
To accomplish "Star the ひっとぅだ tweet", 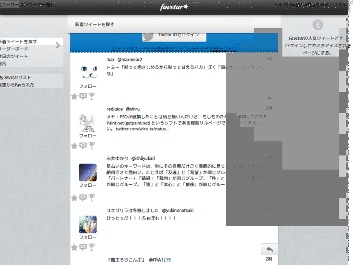I will click(74, 248).
